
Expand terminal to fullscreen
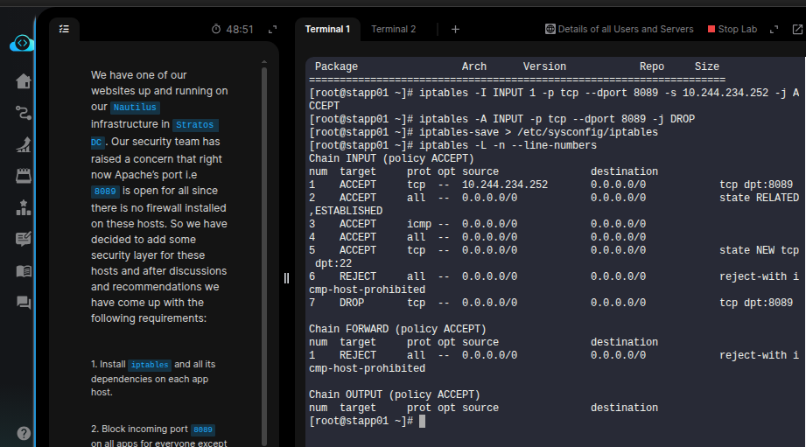tap(774, 29)
